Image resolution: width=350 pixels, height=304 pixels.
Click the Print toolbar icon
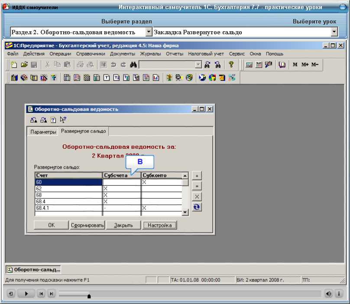[80, 65]
